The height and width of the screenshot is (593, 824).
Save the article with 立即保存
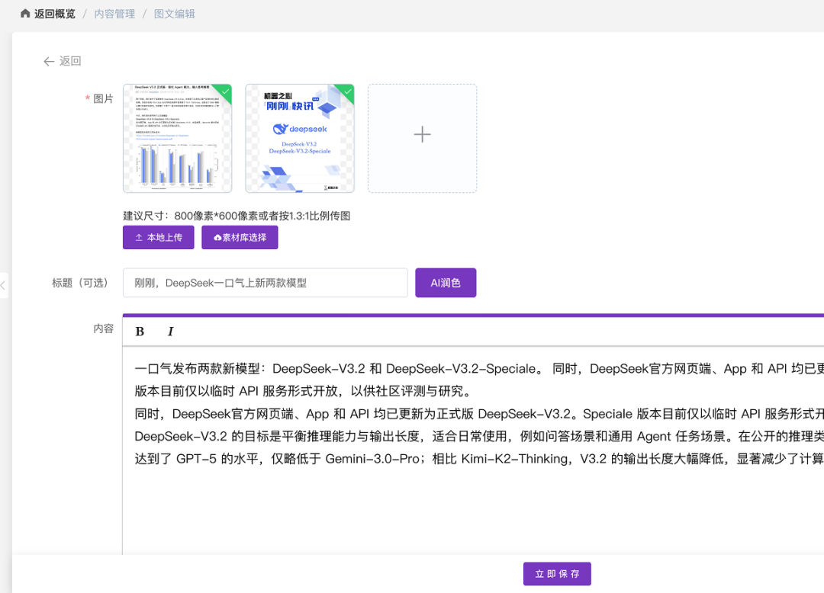pos(557,574)
